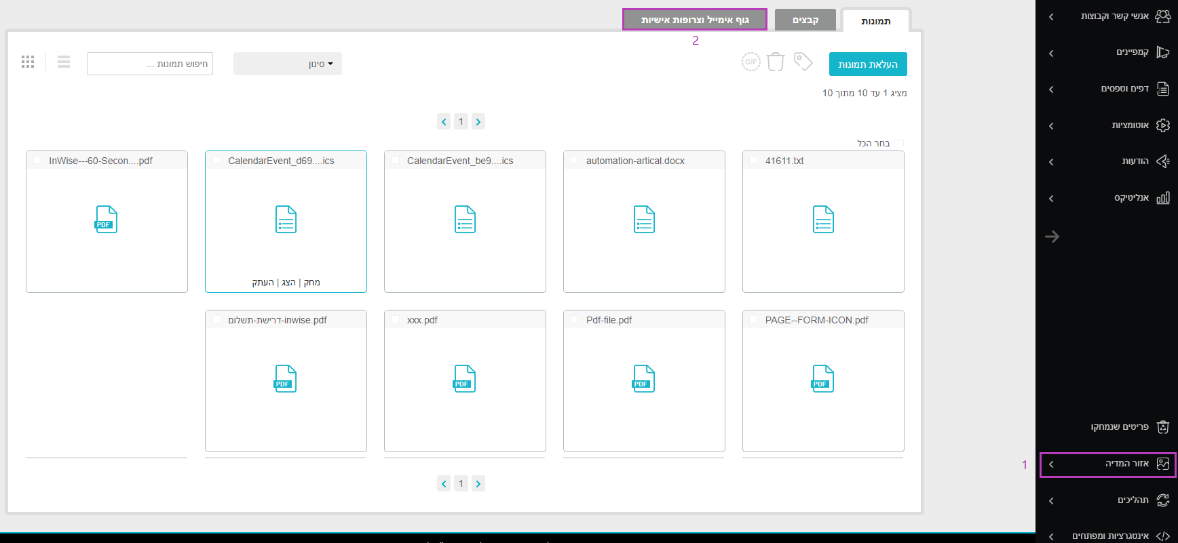
Task: Click העתק on CalendarEvent_d69 card
Action: 263,283
